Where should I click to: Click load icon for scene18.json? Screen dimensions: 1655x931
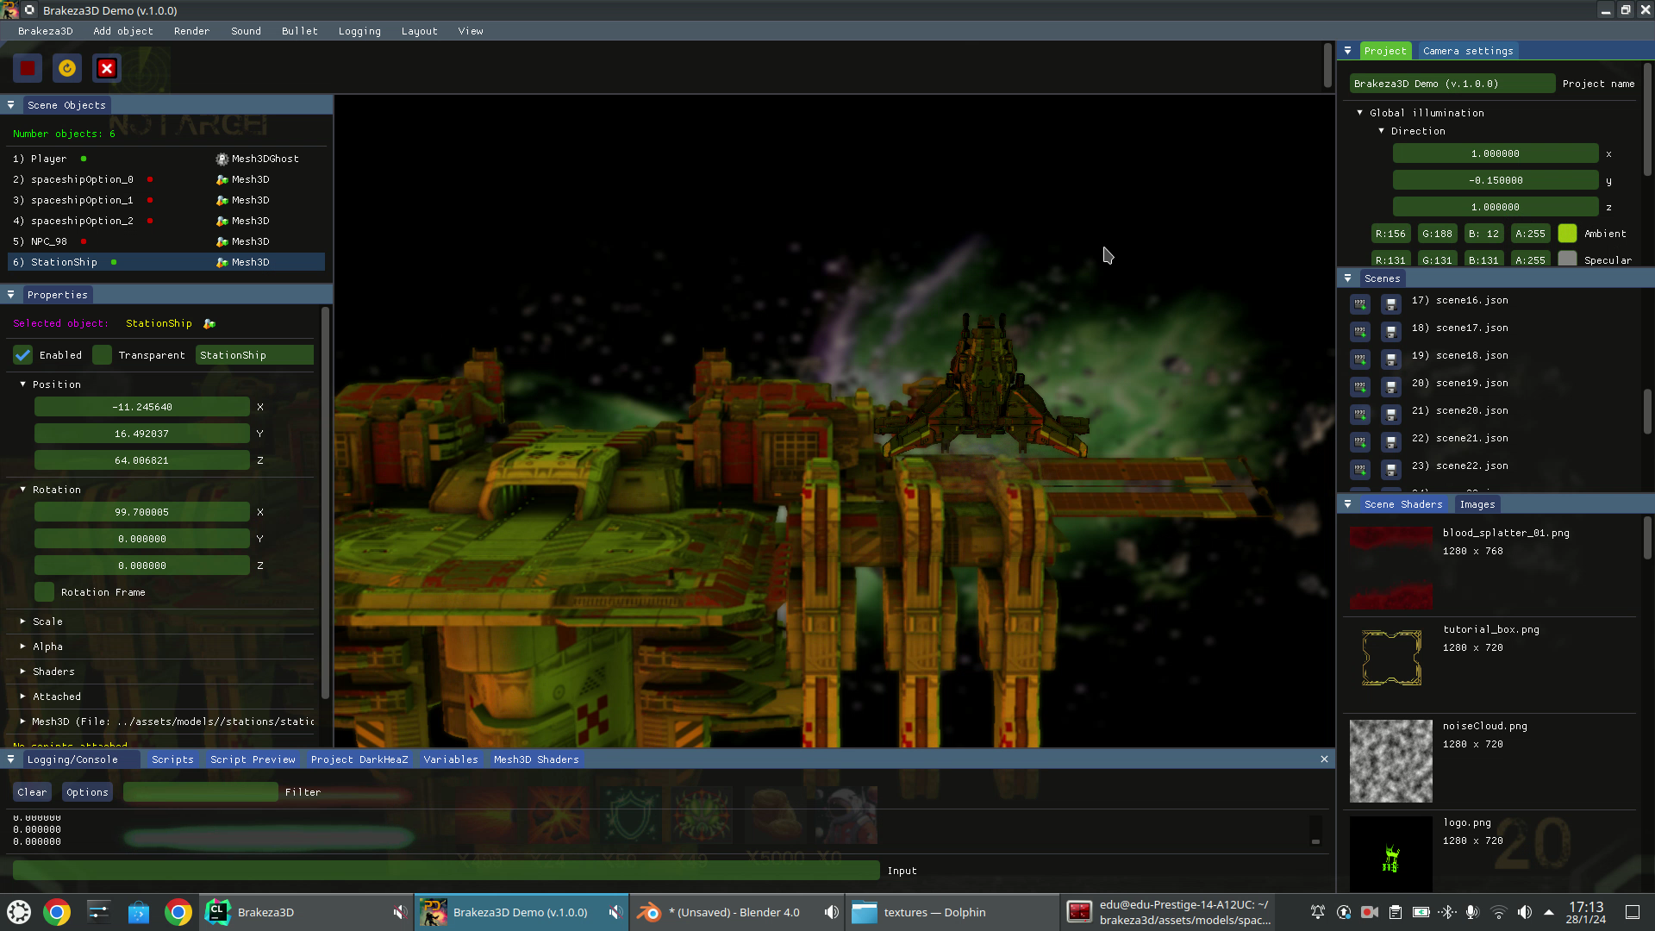point(1360,359)
